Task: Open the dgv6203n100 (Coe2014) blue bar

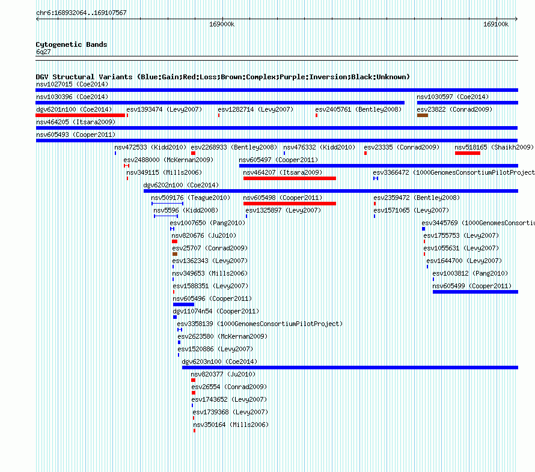Action: [x=350, y=368]
